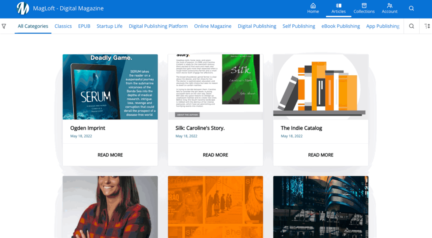Choose the Digital Publishing Platform category
Viewport: 432px width, 238px height.
158,26
